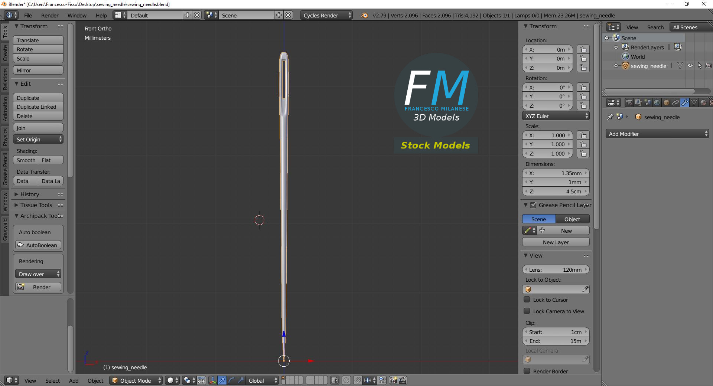Open the File menu

(x=28, y=15)
